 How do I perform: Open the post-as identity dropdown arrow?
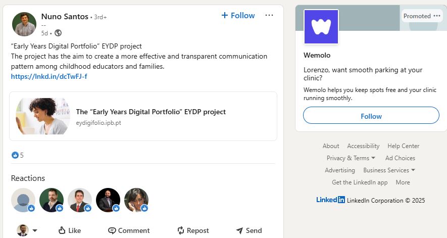(x=35, y=230)
